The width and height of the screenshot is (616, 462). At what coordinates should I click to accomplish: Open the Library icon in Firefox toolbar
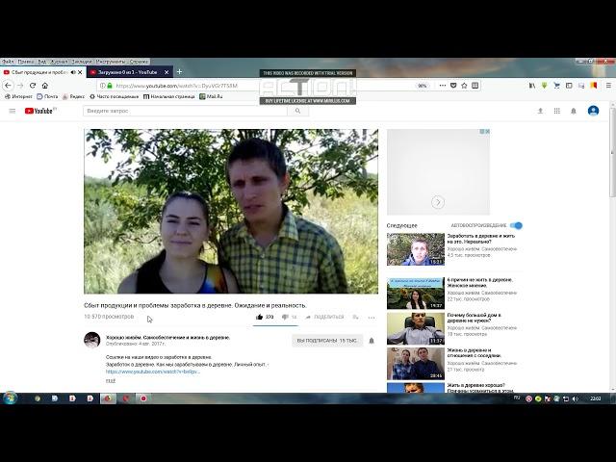(532, 86)
